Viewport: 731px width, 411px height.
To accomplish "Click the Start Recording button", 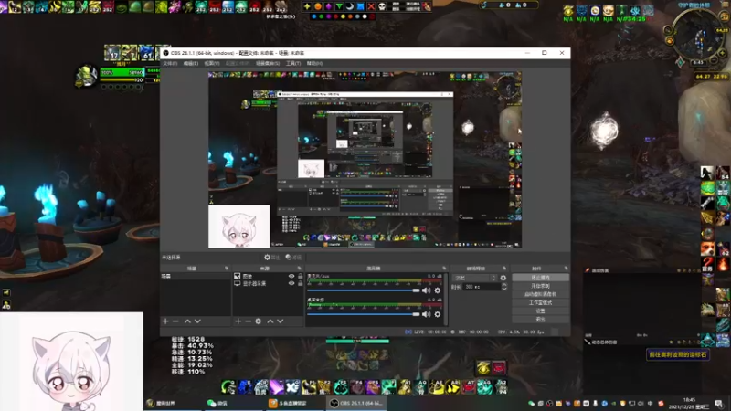I will pos(540,286).
